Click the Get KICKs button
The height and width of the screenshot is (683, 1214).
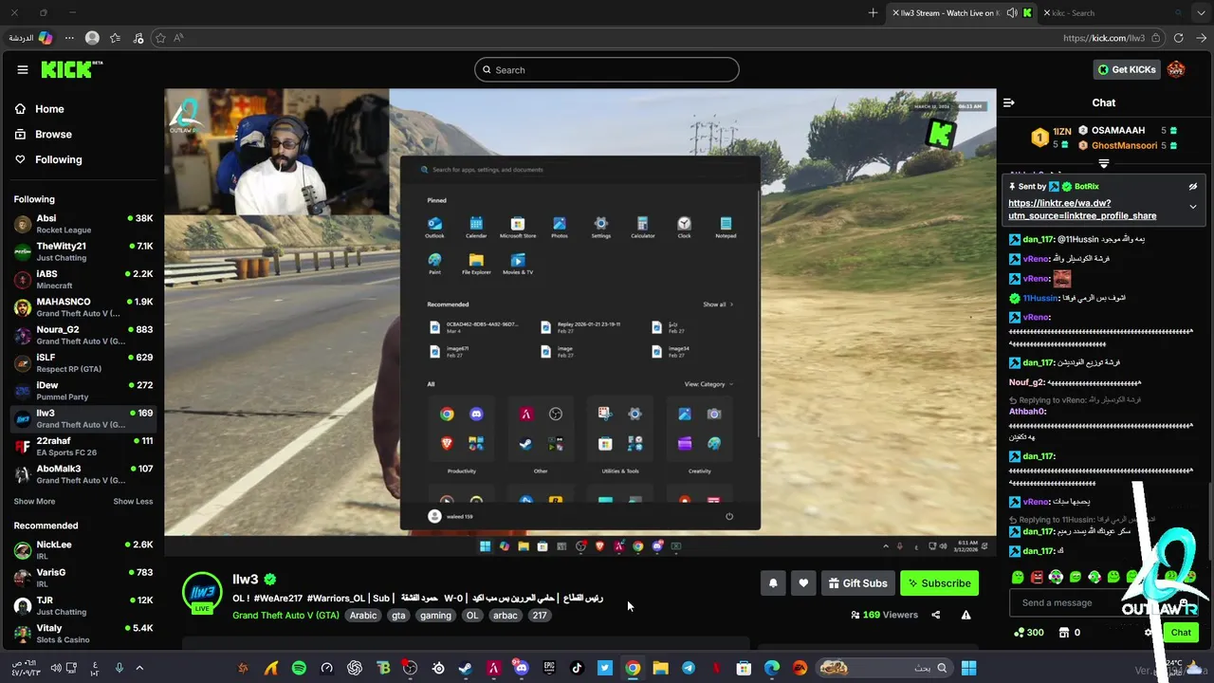coord(1127,69)
